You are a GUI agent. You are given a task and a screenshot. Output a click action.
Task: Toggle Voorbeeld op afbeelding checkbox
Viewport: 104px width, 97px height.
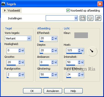point(68,11)
